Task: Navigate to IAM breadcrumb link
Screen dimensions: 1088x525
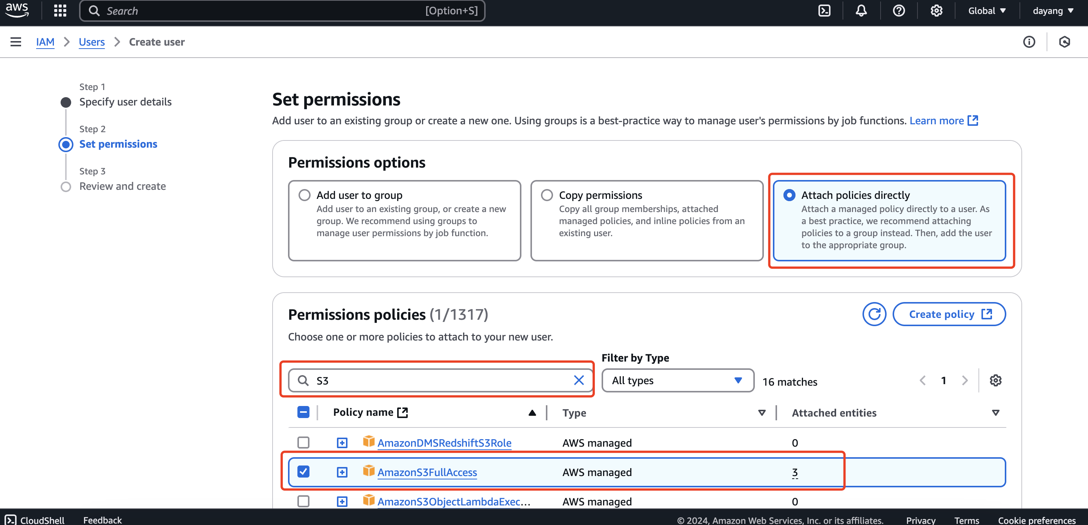Action: pyautogui.click(x=45, y=42)
